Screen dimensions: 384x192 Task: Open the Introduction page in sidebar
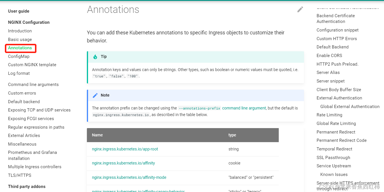(x=20, y=31)
